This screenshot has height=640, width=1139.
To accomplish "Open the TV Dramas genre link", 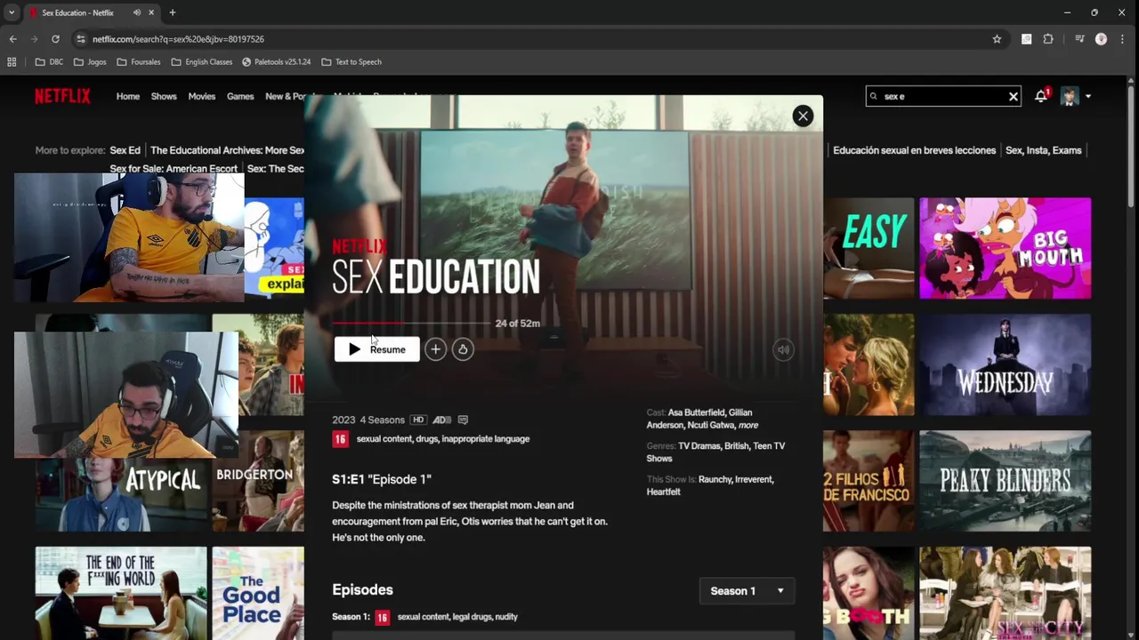I will click(x=699, y=446).
